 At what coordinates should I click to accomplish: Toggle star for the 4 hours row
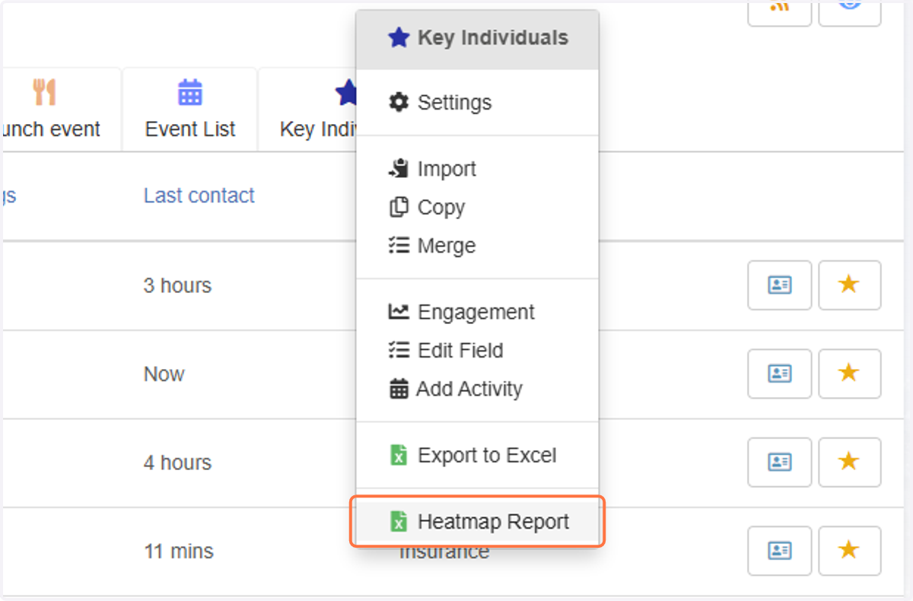[x=850, y=462]
